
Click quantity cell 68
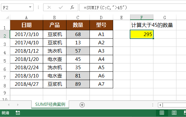pyautogui.click(x=78, y=34)
